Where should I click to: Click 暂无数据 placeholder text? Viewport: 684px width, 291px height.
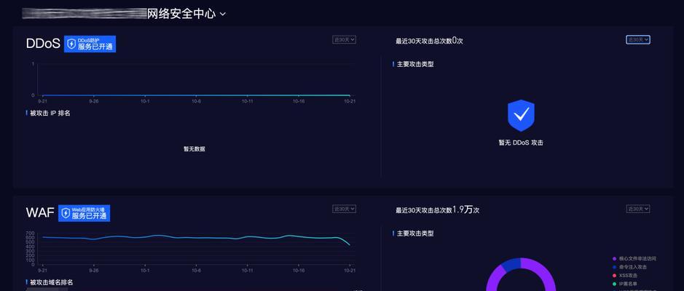click(x=194, y=149)
